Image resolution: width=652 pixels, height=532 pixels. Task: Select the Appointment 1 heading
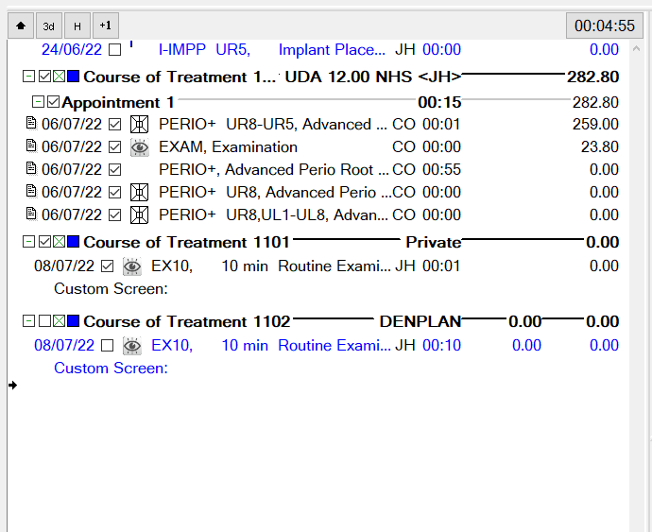coord(118,102)
